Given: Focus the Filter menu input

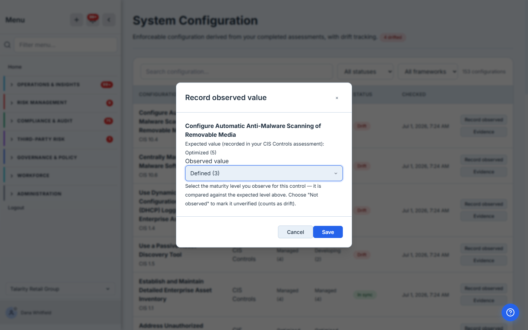Looking at the screenshot, I should point(66,45).
